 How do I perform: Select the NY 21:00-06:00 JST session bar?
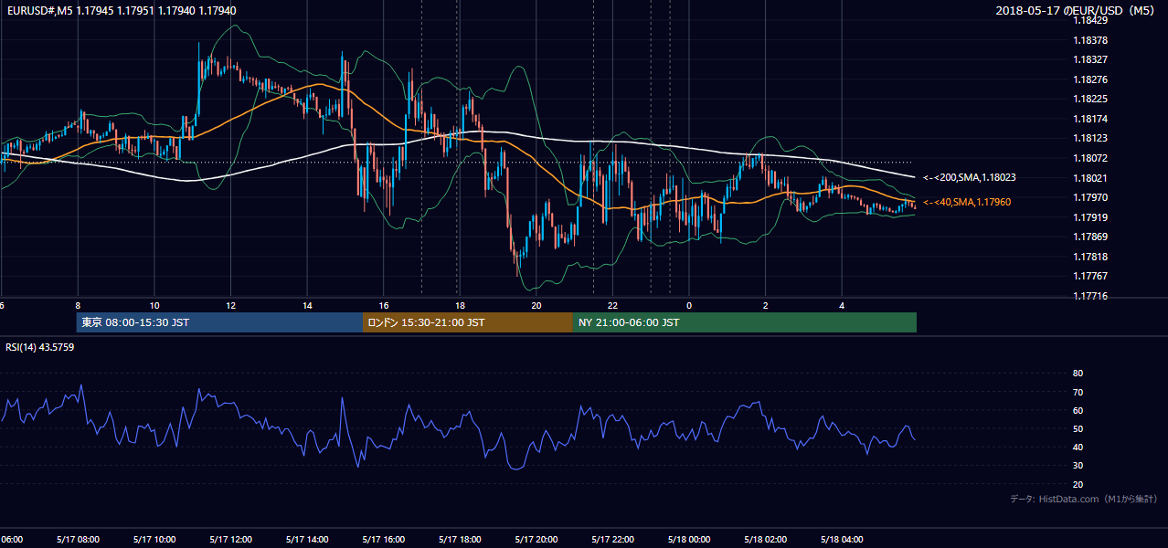[745, 322]
